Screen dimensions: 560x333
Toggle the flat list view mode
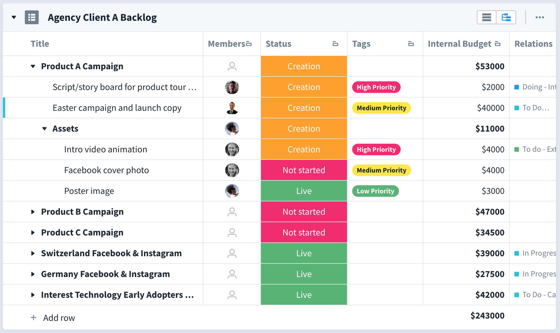[x=486, y=17]
